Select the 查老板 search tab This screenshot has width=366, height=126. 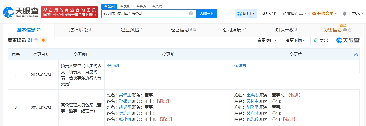point(125,6)
